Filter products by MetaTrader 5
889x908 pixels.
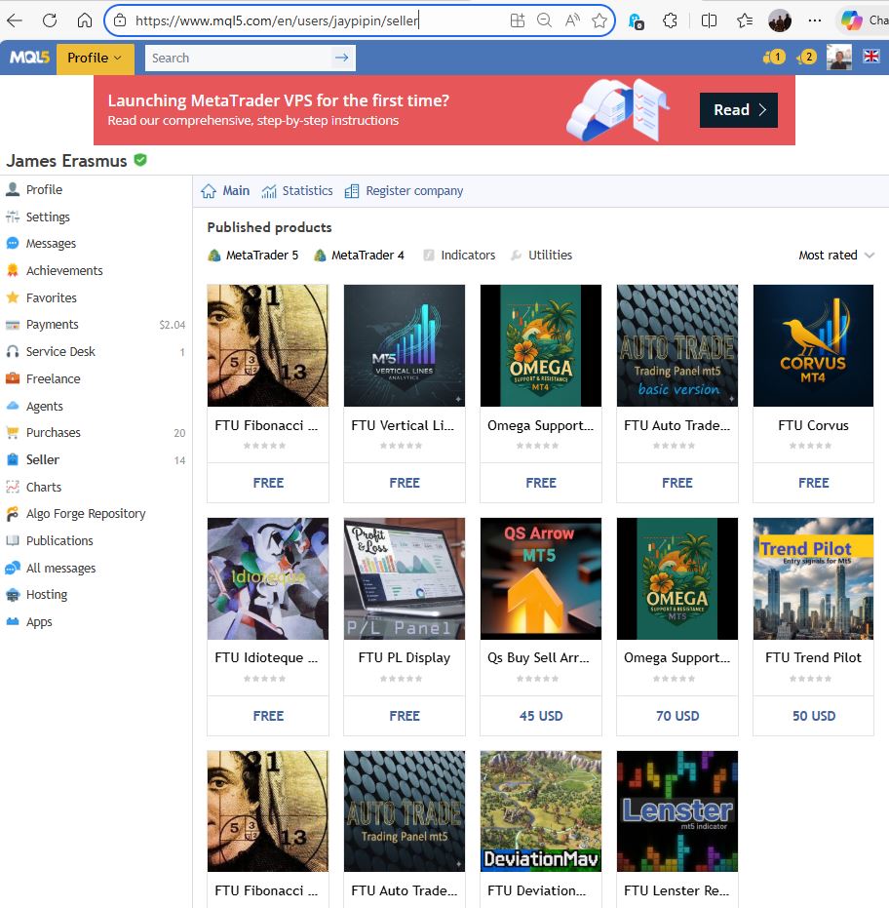pos(252,255)
